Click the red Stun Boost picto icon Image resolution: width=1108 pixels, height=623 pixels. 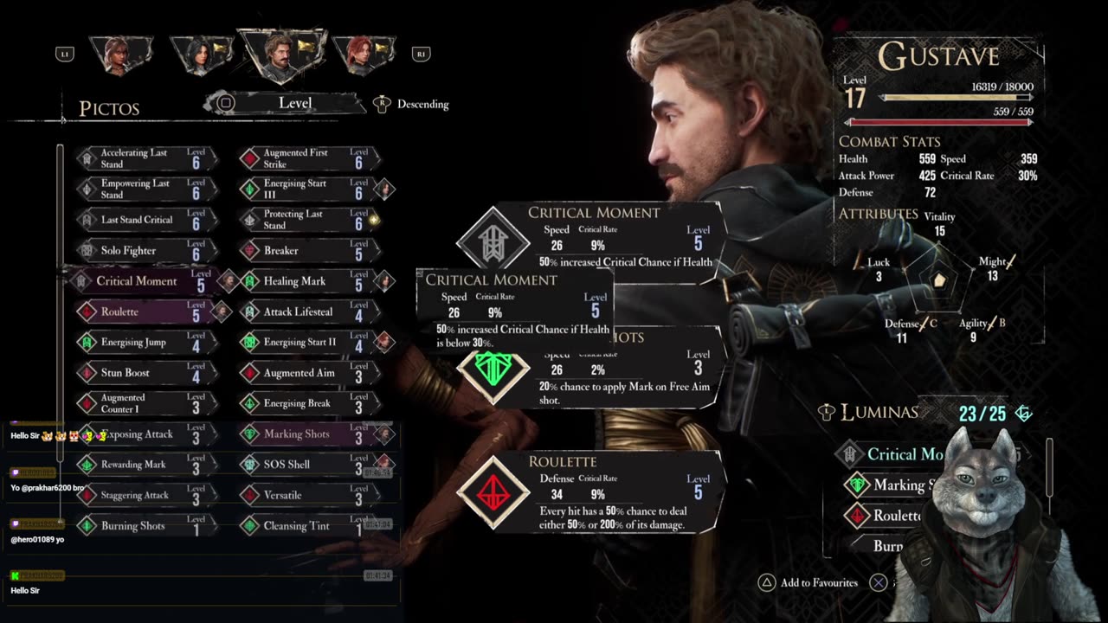click(x=86, y=373)
